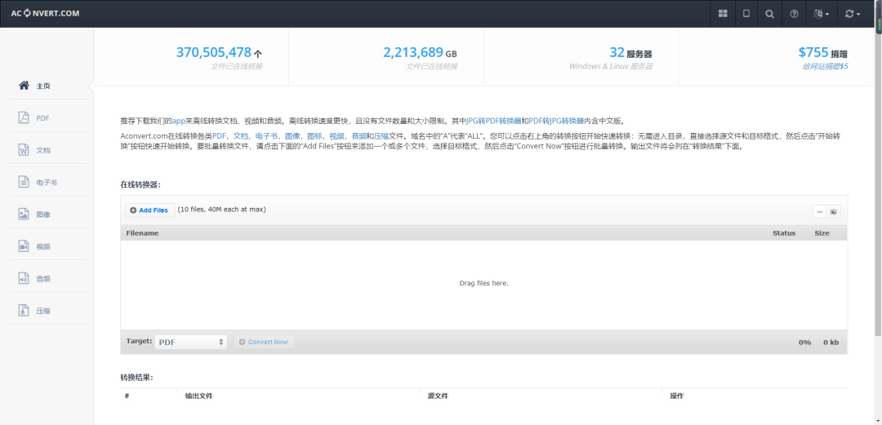The height and width of the screenshot is (425, 882).
Task: Click the 32 服务器 server count
Action: click(630, 53)
